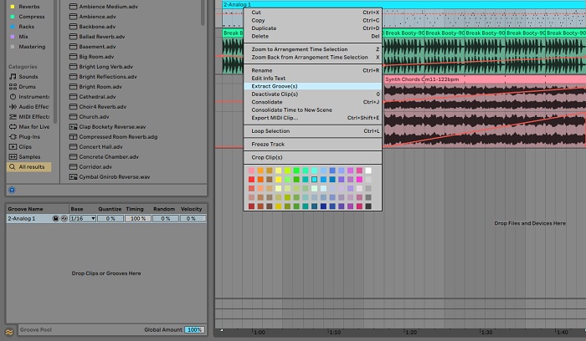Pick the bright red swatch in second row
This screenshot has width=586, height=341.
251,180
